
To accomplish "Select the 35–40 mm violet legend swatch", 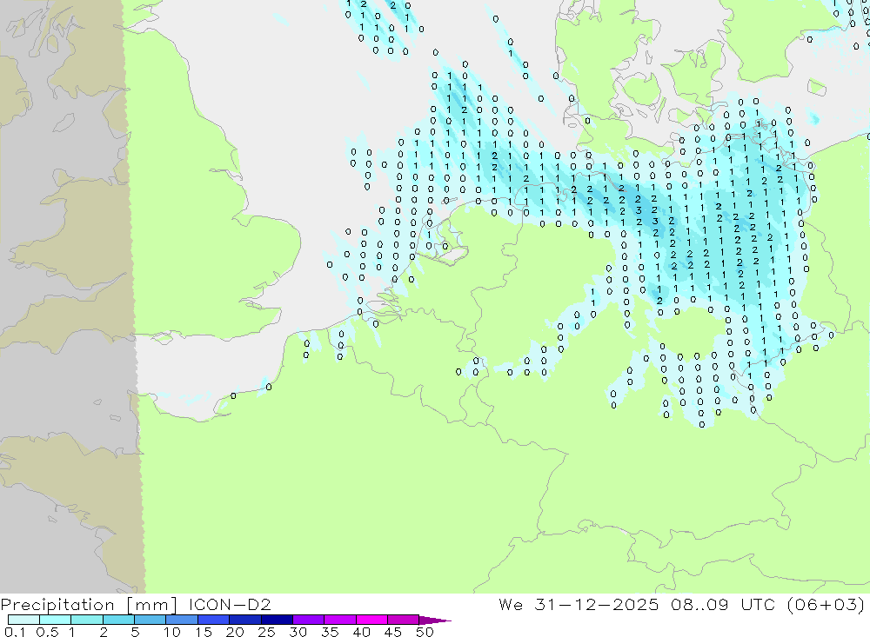I will pyautogui.click(x=340, y=620).
